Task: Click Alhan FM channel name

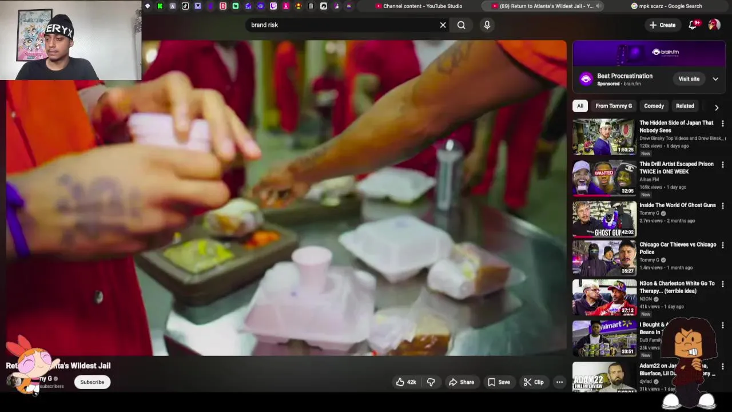Action: [x=649, y=179]
